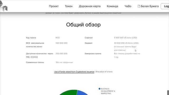Open the Команда navigation link
This screenshot has height=95, width=169.
pos(112,6)
